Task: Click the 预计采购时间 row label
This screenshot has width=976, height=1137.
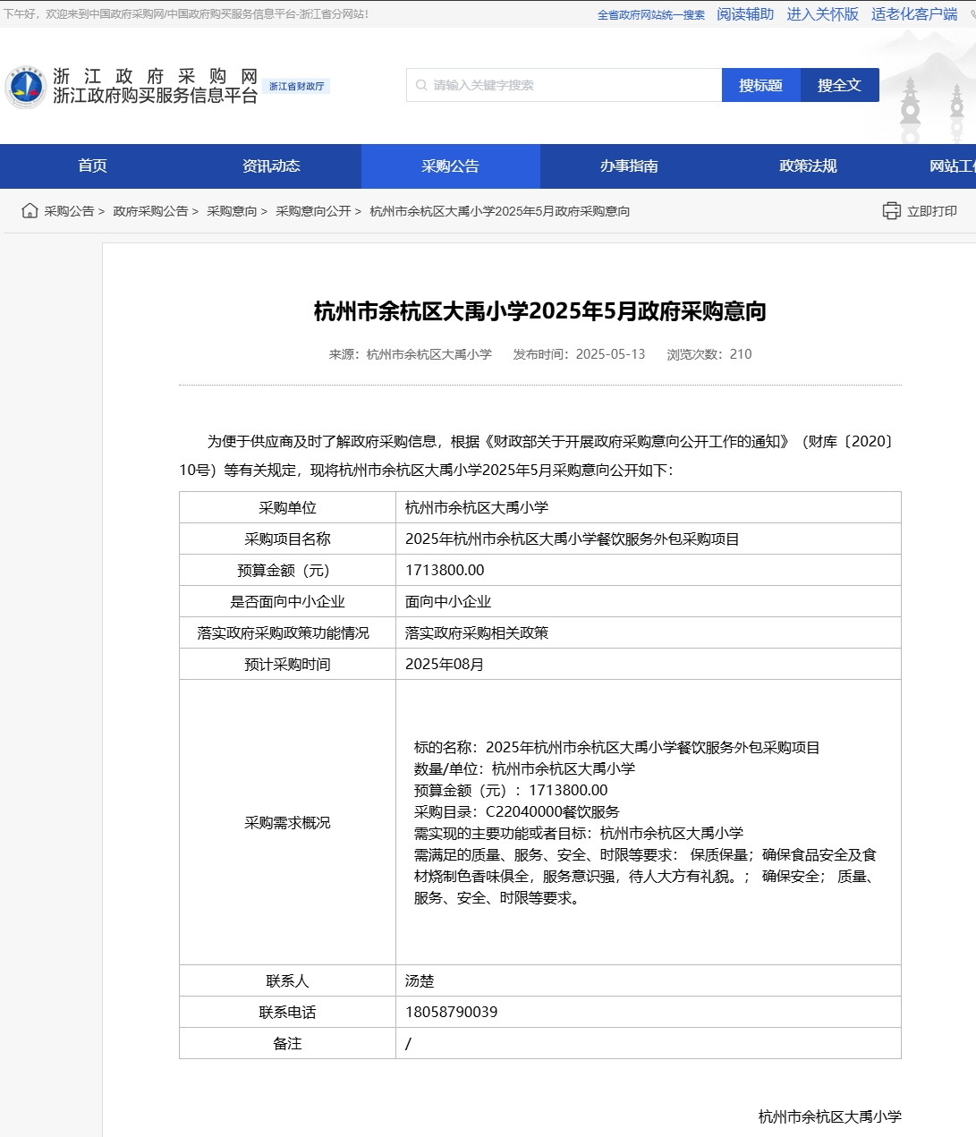Action: tap(287, 664)
